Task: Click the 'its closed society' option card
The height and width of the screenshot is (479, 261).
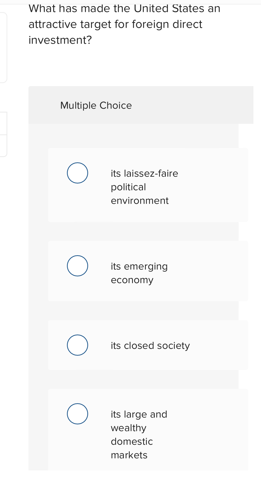Action: point(148,345)
